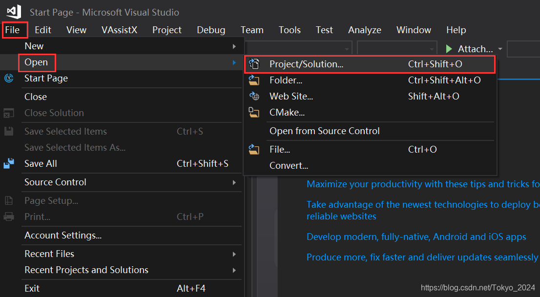Open the Edit menu
Viewport: 540px width, 297px height.
pos(42,30)
